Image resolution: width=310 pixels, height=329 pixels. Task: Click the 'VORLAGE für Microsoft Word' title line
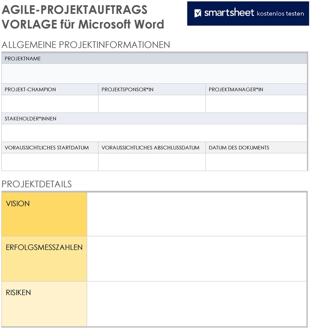[x=83, y=24]
